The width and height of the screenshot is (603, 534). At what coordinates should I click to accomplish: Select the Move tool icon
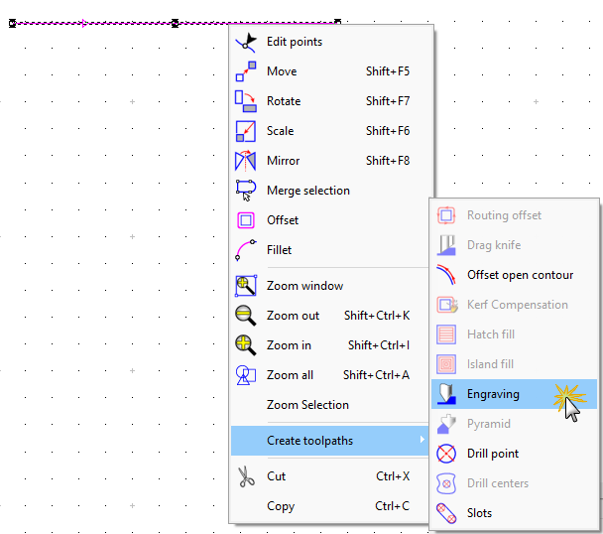point(245,71)
